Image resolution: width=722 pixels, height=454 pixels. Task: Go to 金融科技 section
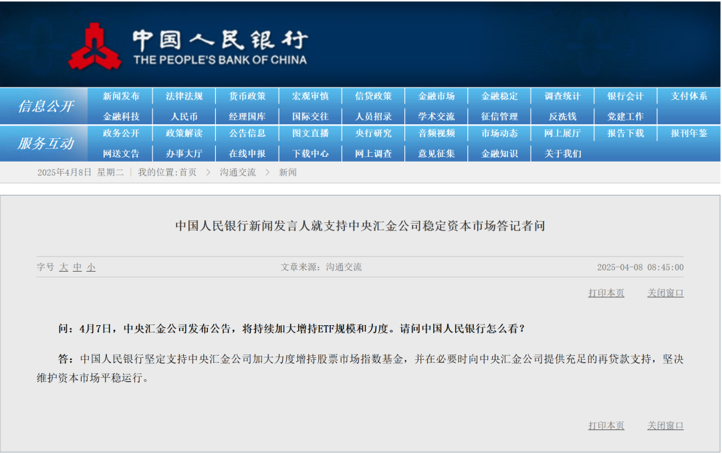121,116
